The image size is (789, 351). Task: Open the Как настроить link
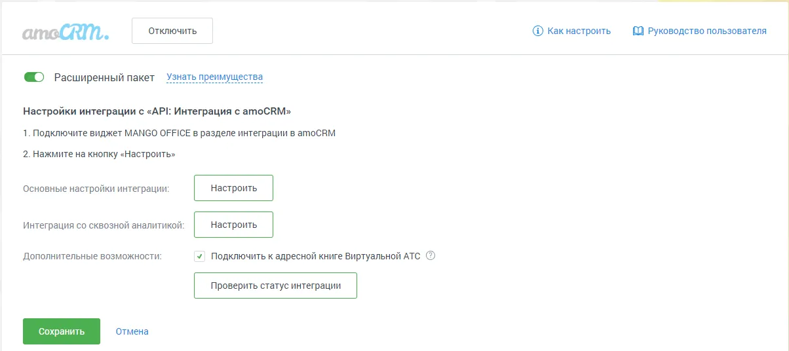[579, 31]
